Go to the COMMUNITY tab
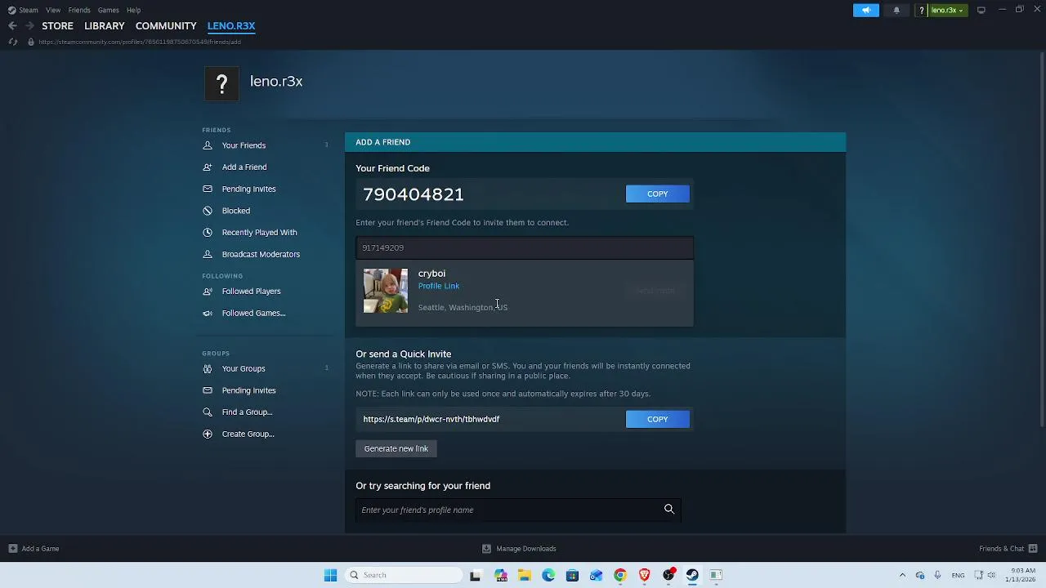Screen dimensions: 1046x588 click(x=166, y=26)
